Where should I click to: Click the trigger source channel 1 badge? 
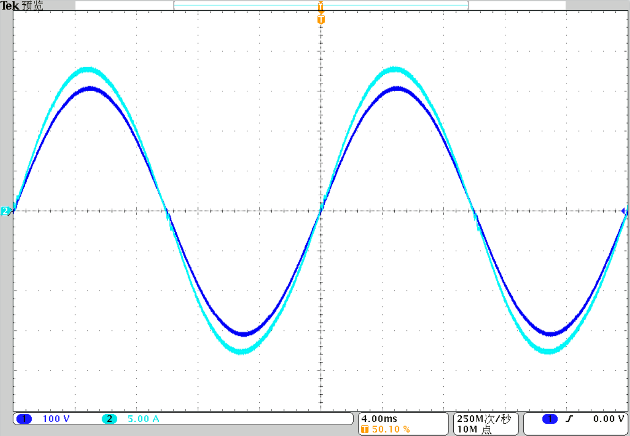(550, 419)
